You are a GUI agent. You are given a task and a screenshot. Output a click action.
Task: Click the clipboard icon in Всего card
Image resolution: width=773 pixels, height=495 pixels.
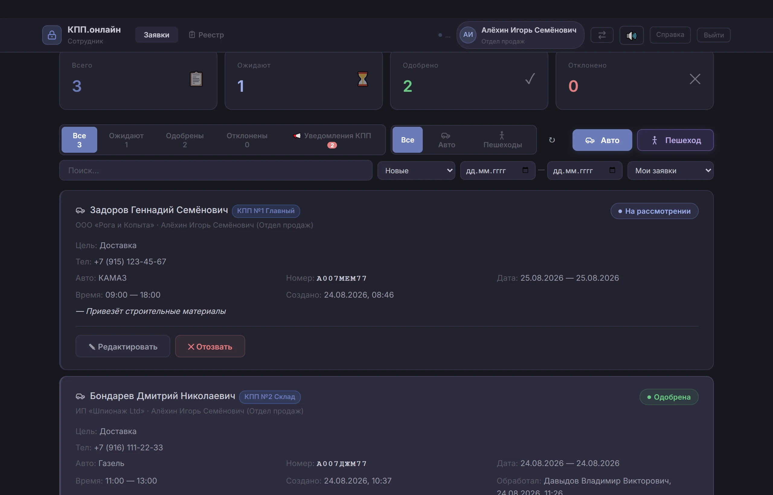coord(196,79)
